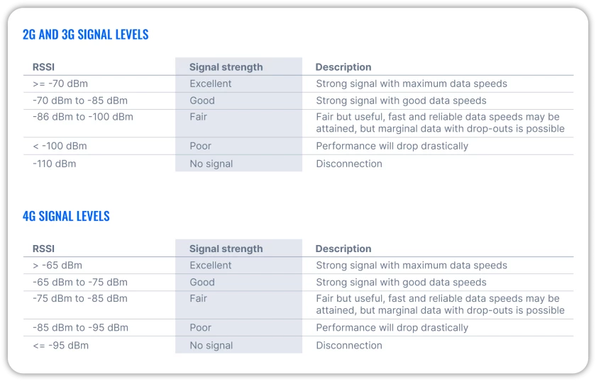Select the "-65 dBm to -75 dBm" cell
Image resolution: width=596 pixels, height=381 pixels.
pyautogui.click(x=80, y=282)
